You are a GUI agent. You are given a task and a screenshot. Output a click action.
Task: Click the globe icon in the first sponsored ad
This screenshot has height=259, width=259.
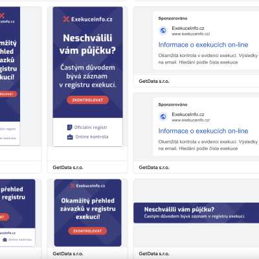(163, 30)
